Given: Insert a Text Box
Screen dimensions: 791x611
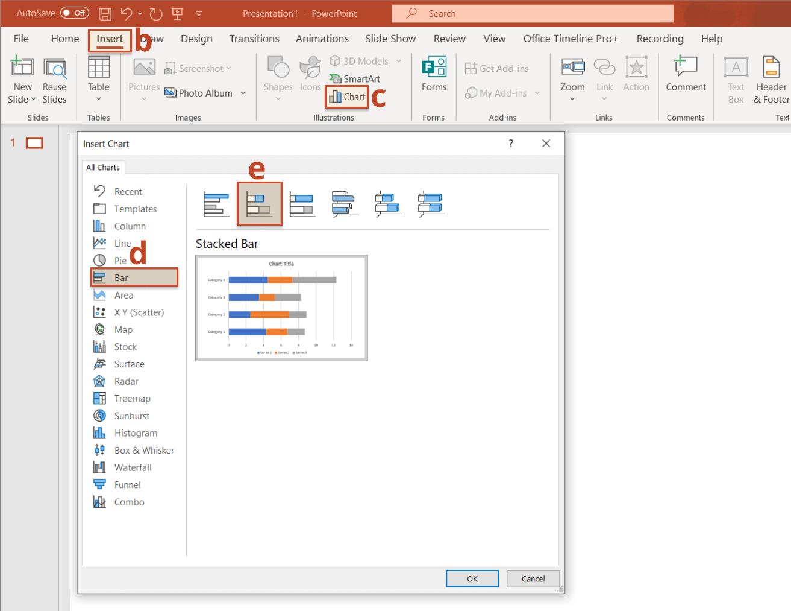Looking at the screenshot, I should (x=736, y=78).
